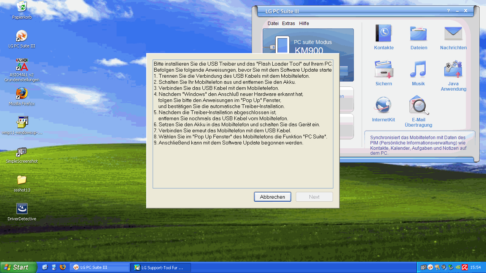
Task: Click line '2. Schalten Sie Ihr Mobiltelefon aus'
Action: 224,82
